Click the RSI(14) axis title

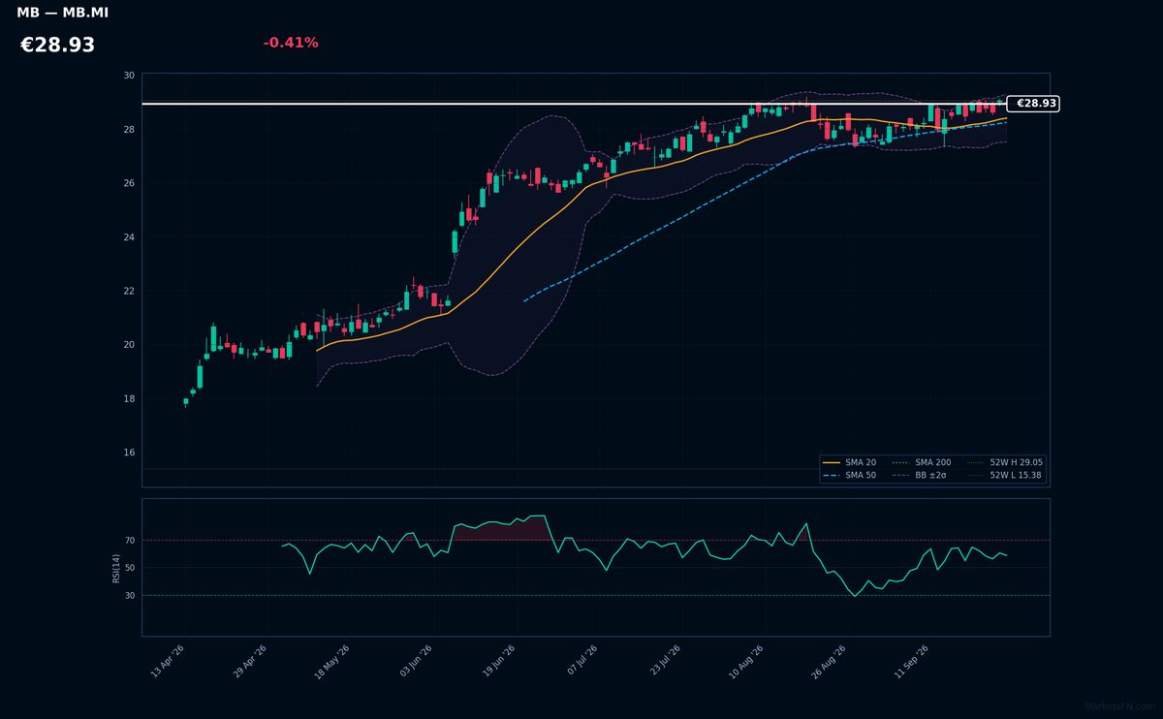click(116, 568)
